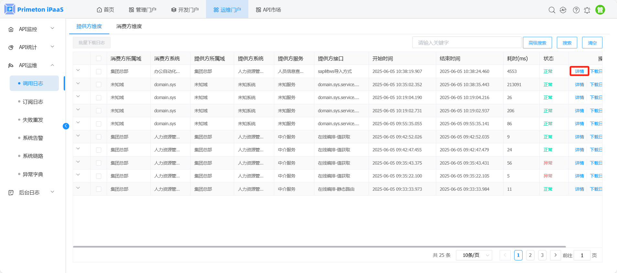Check the box for sap转ws导入方式 row
Screen dimensions: 617x273
point(99,72)
